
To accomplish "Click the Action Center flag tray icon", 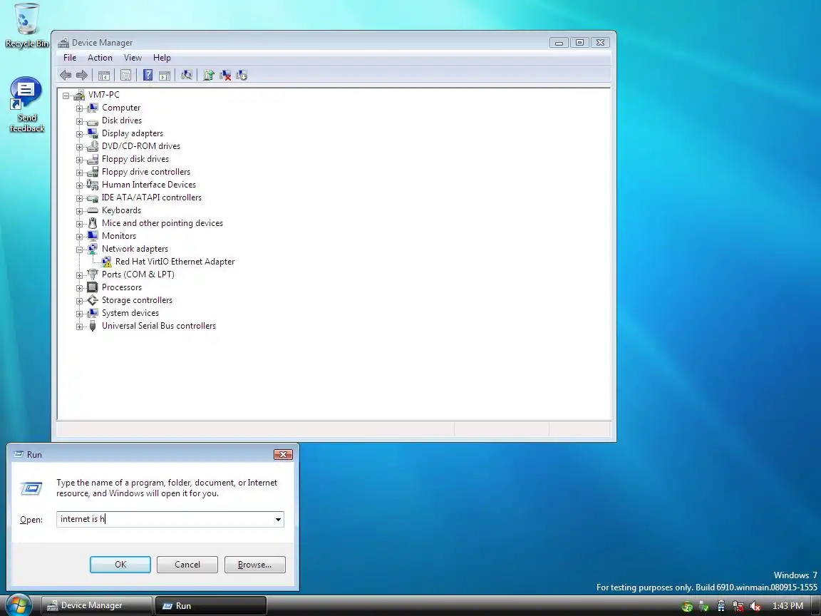I will (x=721, y=606).
